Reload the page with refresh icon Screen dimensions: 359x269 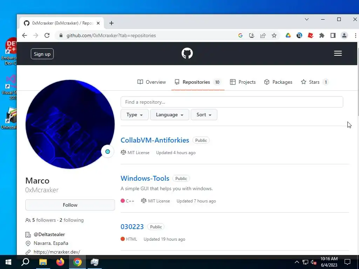[x=47, y=35]
